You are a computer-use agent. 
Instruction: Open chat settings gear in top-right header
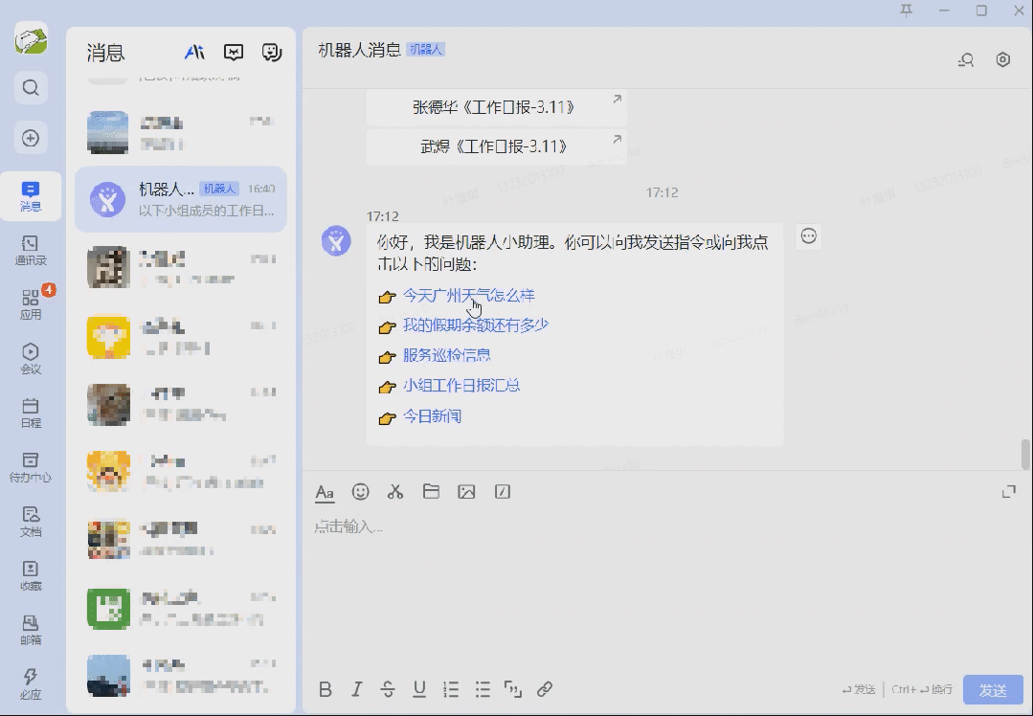pos(1002,58)
